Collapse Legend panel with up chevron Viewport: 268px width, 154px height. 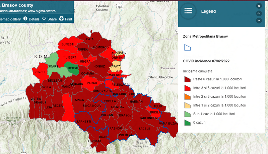[259, 13]
